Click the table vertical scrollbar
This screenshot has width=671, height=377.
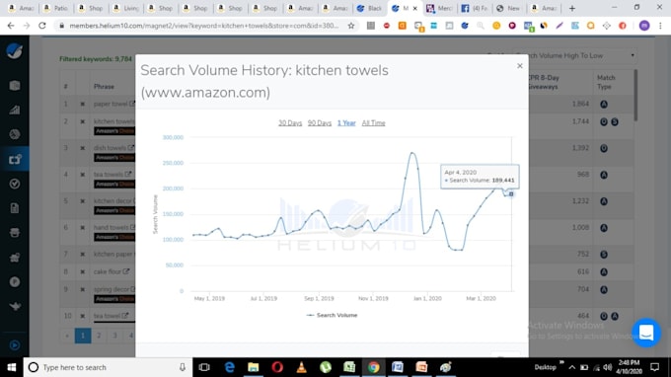coord(635,95)
